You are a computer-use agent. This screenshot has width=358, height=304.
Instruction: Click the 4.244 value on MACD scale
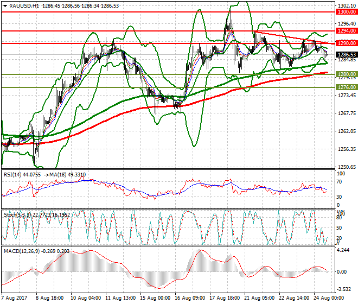pyautogui.click(x=343, y=250)
